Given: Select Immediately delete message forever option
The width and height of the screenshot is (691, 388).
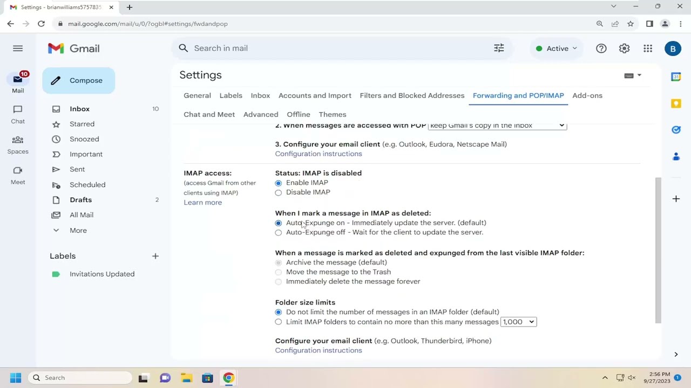Looking at the screenshot, I should point(279,281).
